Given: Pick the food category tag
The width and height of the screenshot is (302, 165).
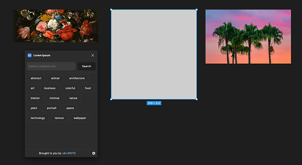Looking at the screenshot, I should click(88, 88).
